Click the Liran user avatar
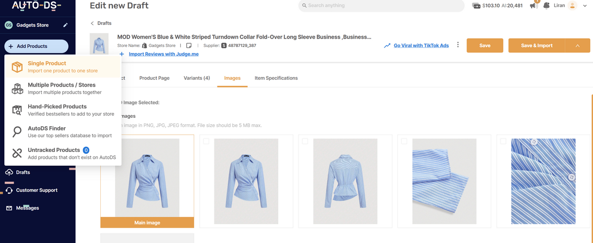 coord(572,5)
